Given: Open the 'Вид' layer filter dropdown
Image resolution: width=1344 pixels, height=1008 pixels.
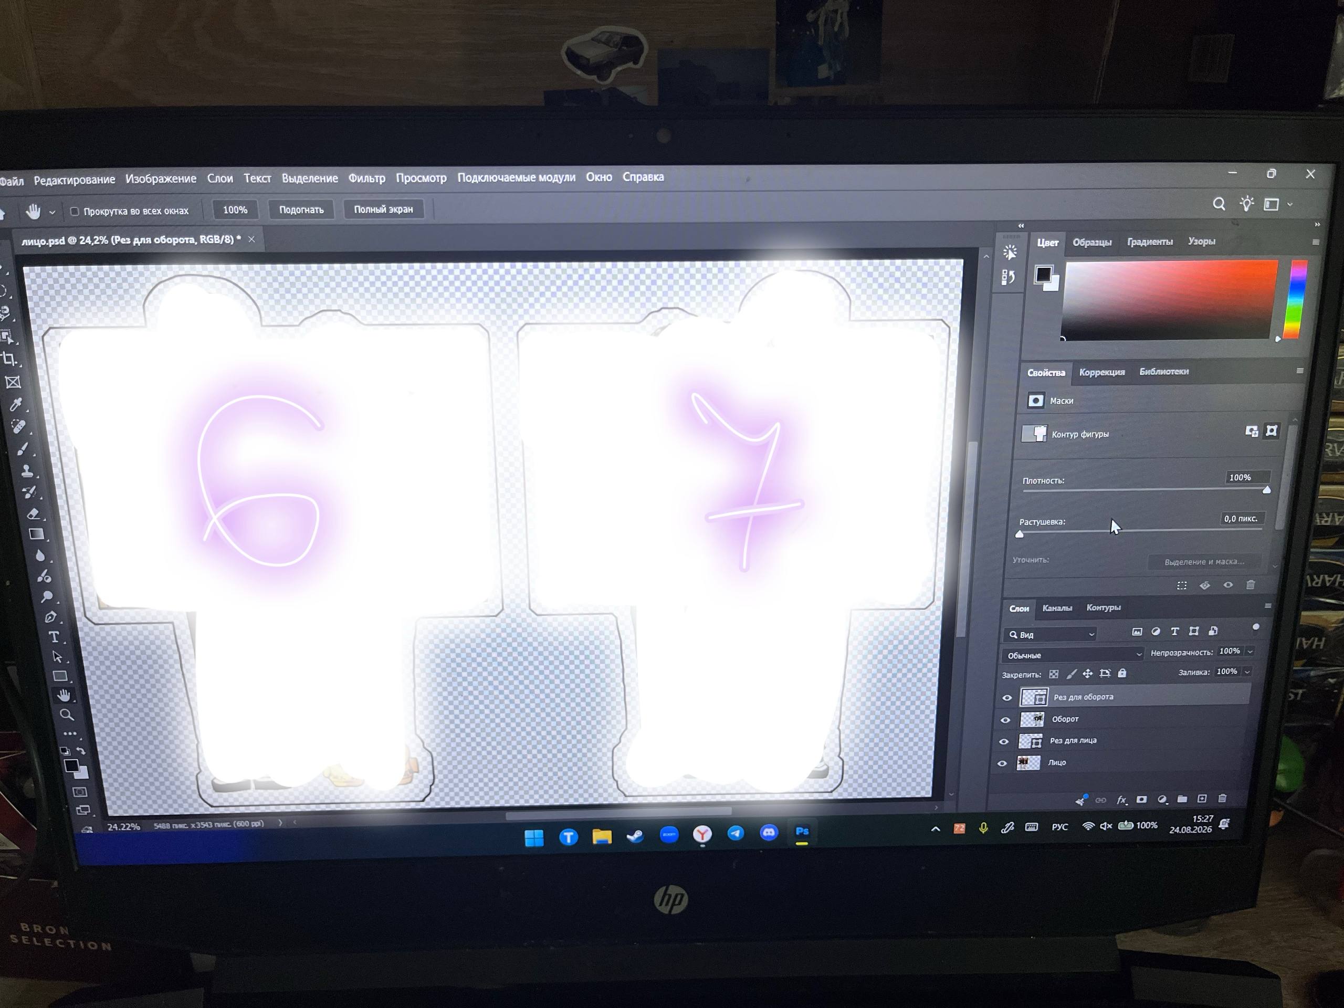Looking at the screenshot, I should [x=1052, y=634].
